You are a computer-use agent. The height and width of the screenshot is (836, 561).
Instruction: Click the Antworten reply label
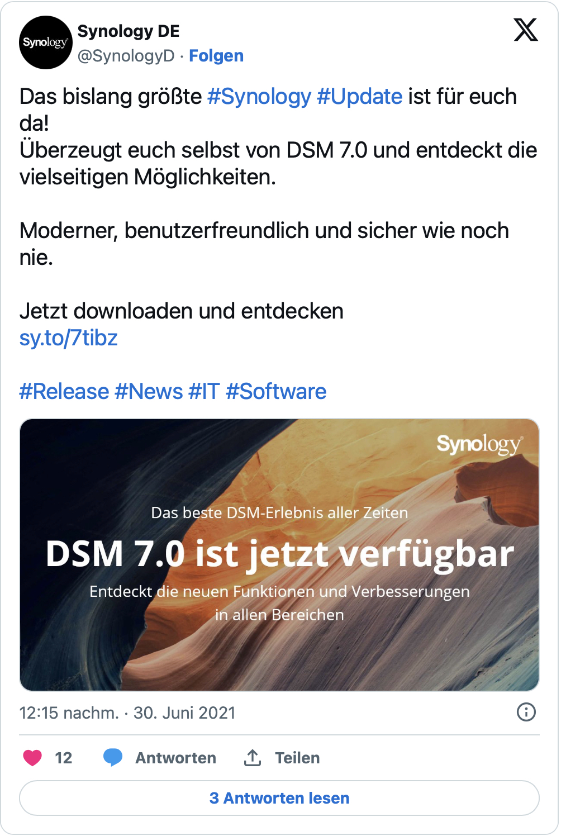pyautogui.click(x=175, y=758)
